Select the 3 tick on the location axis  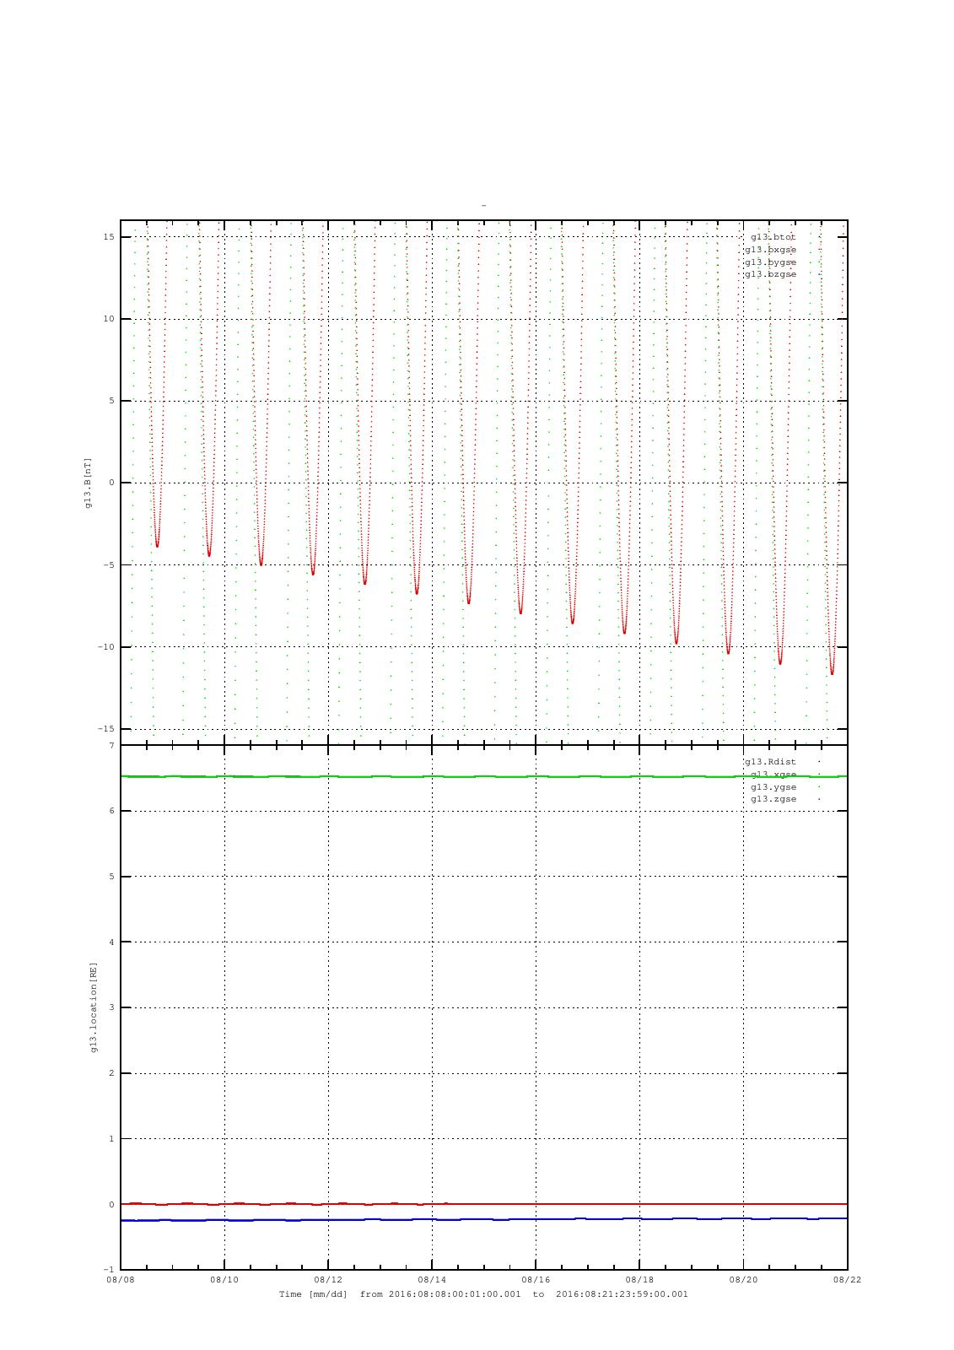click(111, 1007)
